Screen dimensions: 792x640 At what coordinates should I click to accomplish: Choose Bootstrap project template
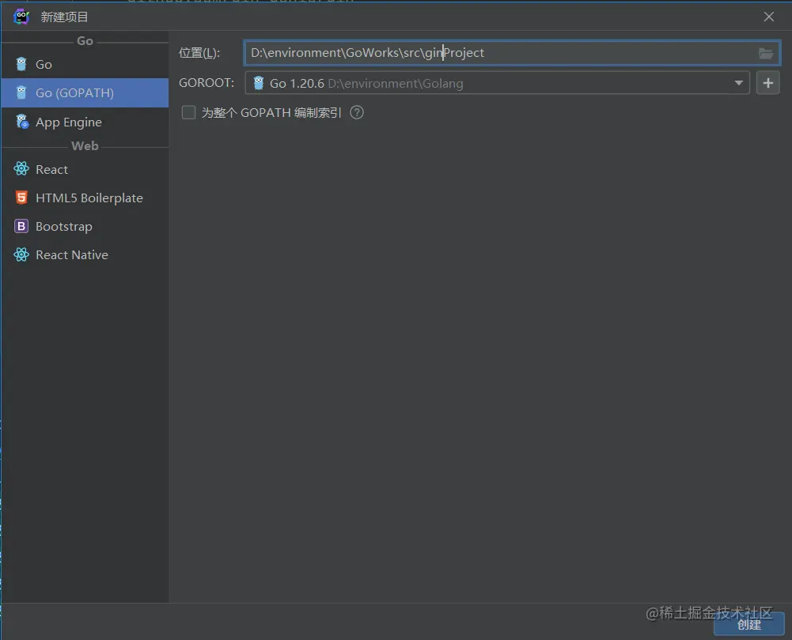point(85,226)
